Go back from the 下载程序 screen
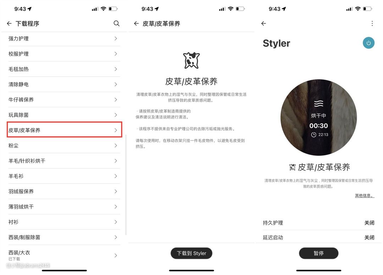The image size is (383, 275). pyautogui.click(x=9, y=23)
